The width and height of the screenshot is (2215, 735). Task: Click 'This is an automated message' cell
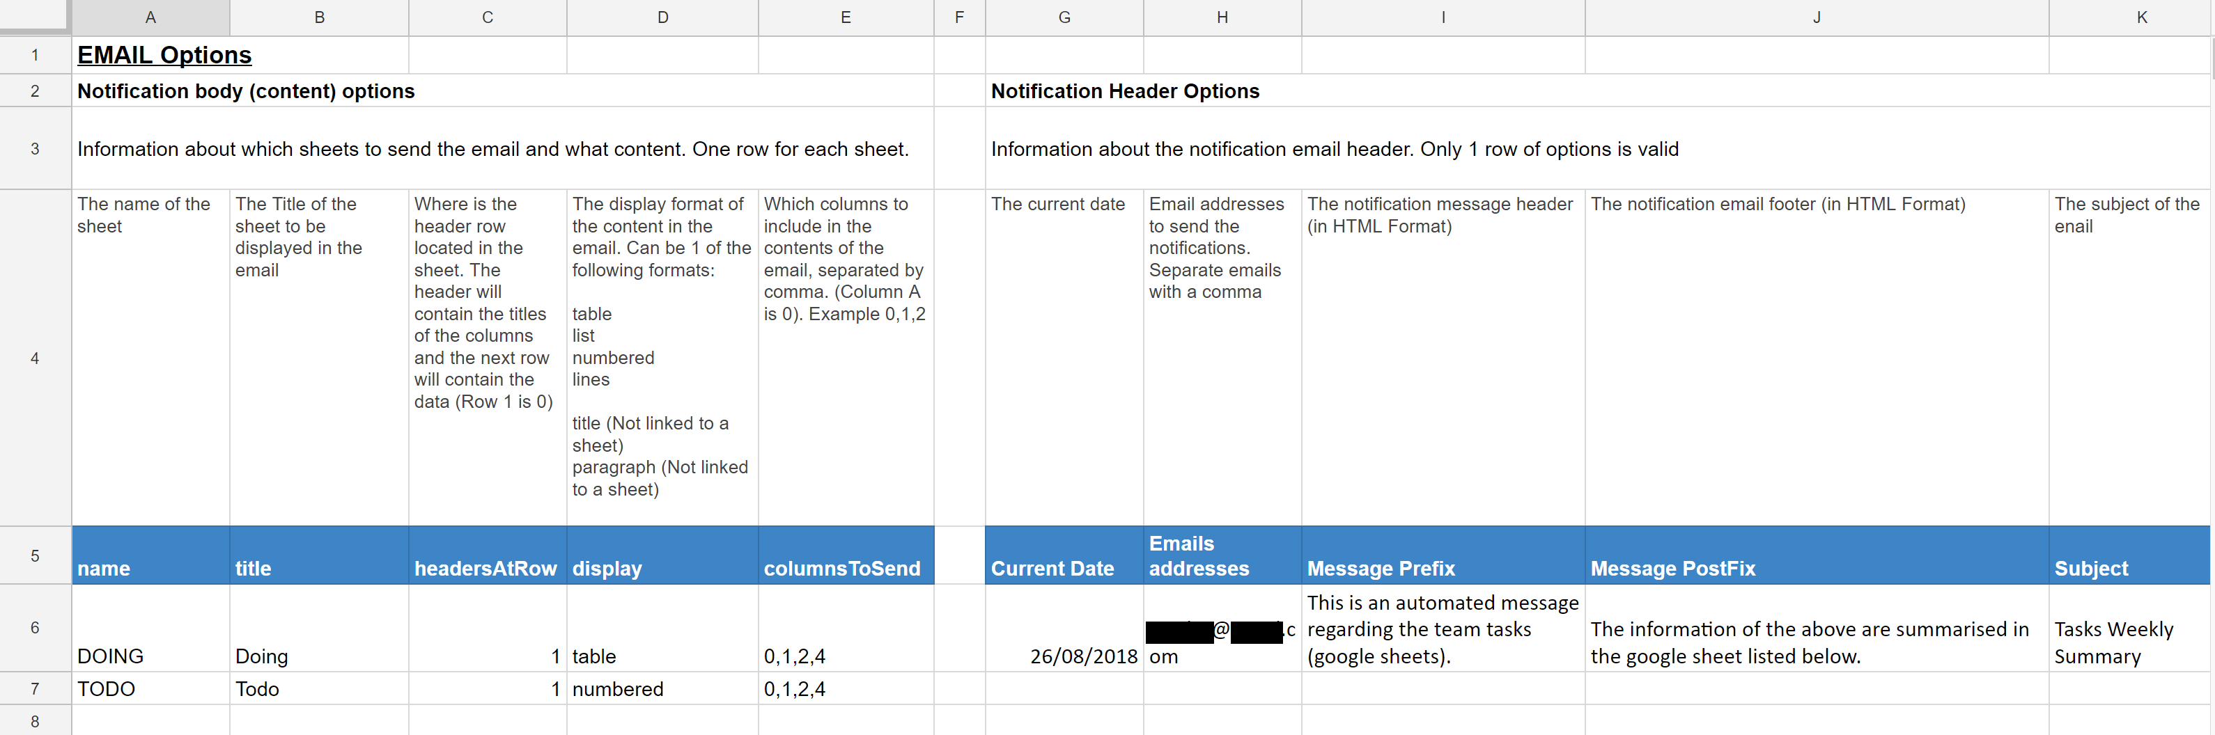(x=1444, y=629)
